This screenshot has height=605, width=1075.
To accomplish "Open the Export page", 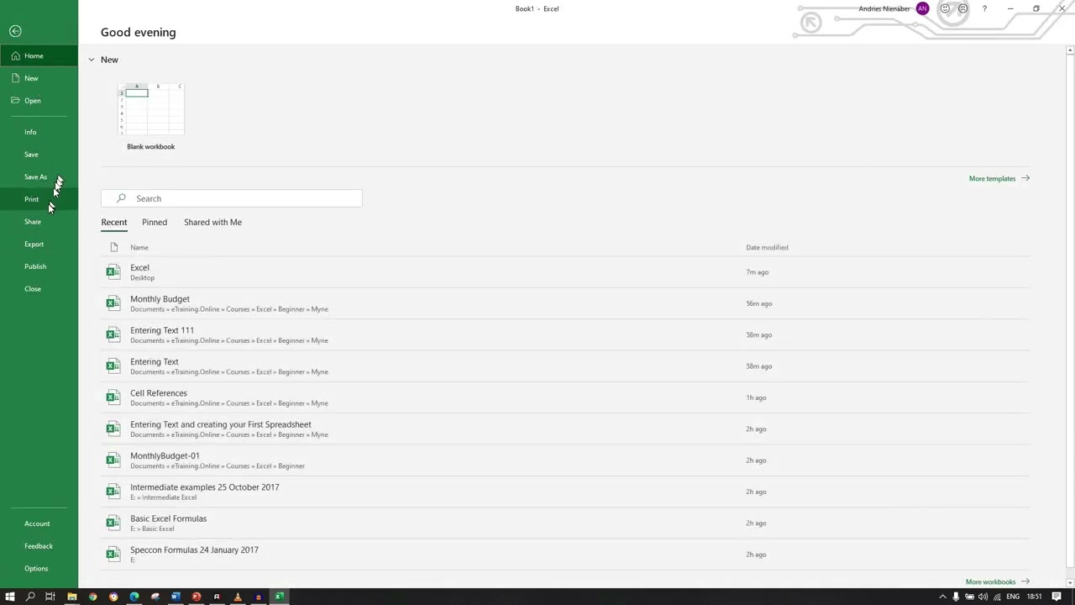I will coord(39,244).
